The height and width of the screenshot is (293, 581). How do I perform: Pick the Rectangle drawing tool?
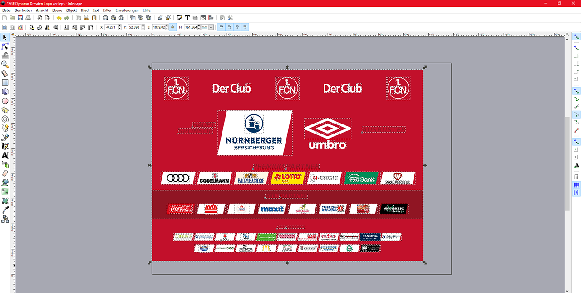[x=5, y=83]
